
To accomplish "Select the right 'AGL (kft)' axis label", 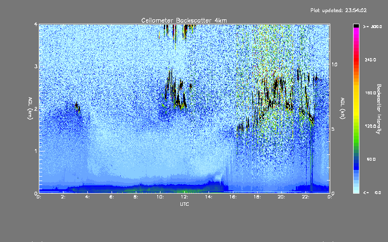I will (342, 108).
